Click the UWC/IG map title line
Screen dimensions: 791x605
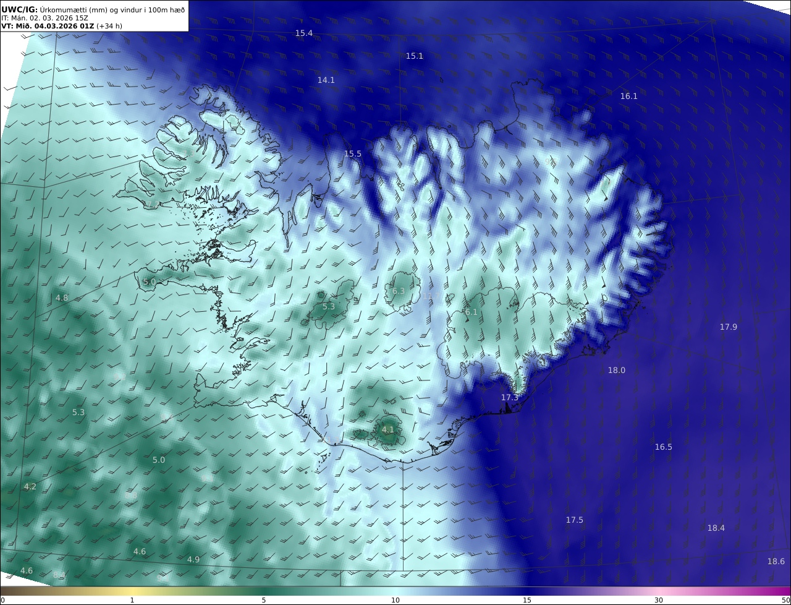coord(93,10)
